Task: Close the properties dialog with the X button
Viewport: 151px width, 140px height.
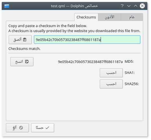Action: click(x=142, y=6)
